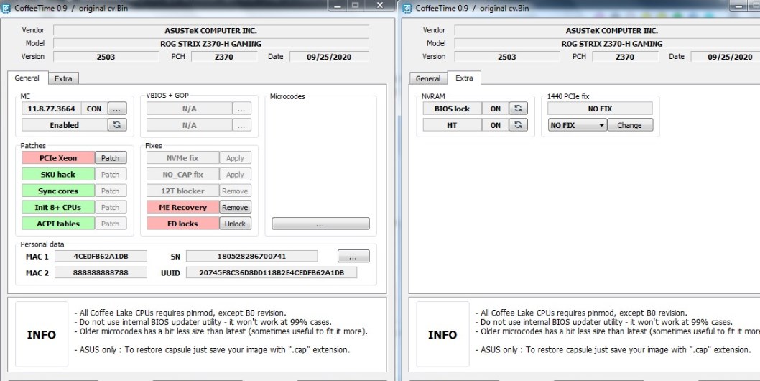Image resolution: width=760 pixels, height=381 pixels.
Task: Click ME enabled refresh icon, left window
Action: 117,125
